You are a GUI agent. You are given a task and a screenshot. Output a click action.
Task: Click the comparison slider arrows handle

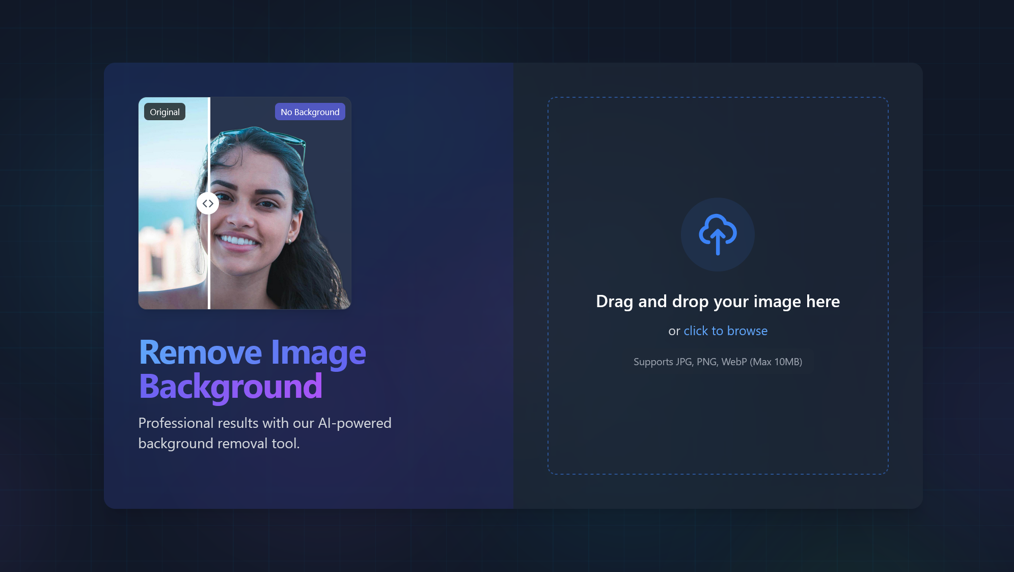208,203
